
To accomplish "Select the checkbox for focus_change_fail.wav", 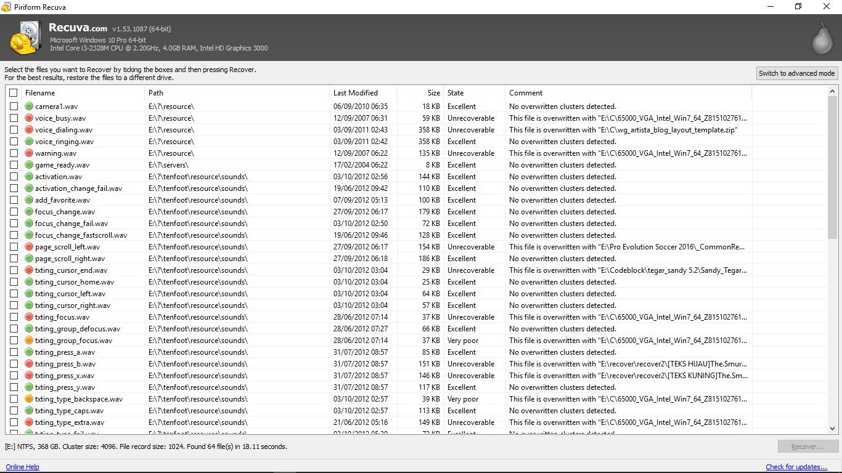I will 14,224.
